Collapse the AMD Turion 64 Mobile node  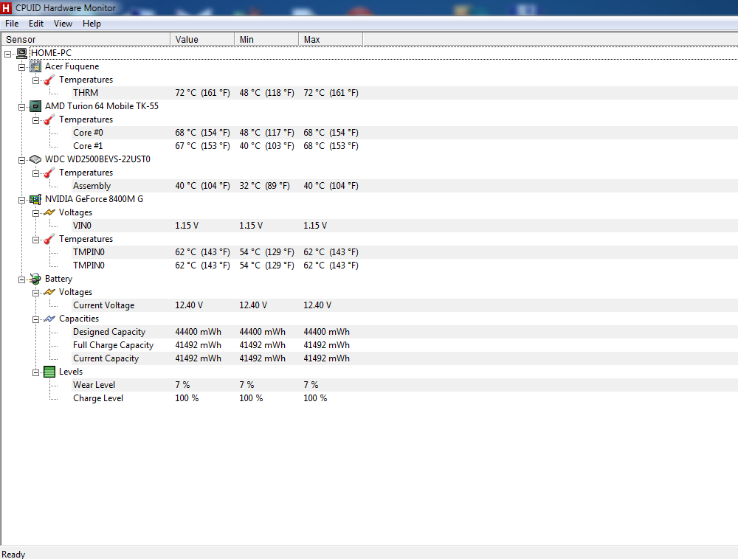pyautogui.click(x=21, y=107)
